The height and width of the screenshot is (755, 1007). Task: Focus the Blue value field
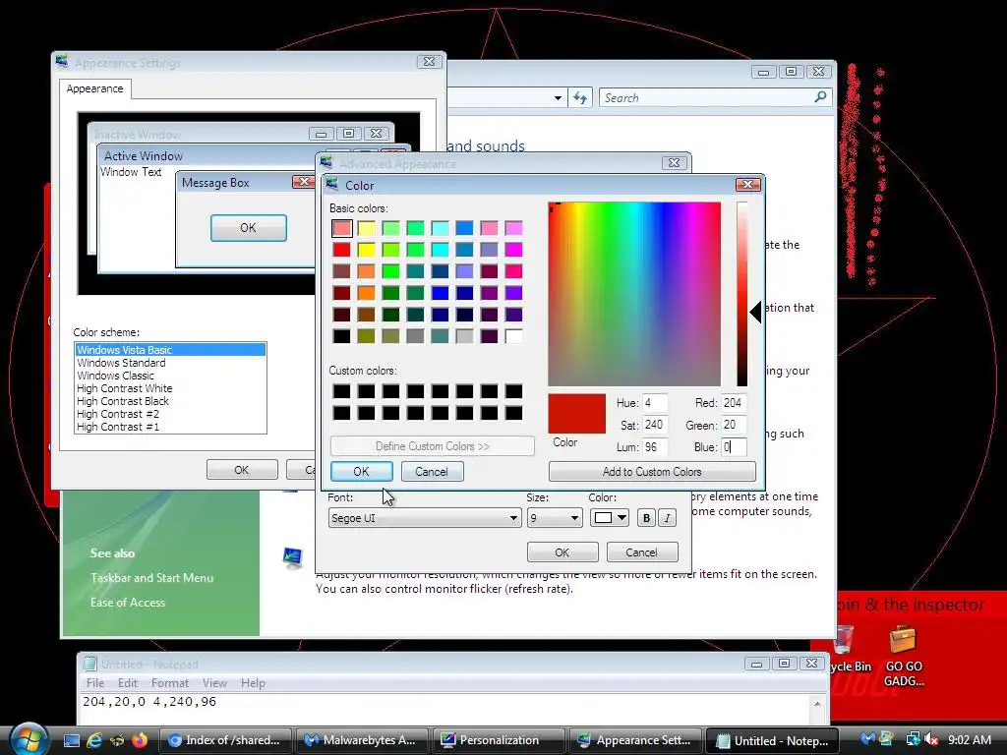pos(734,447)
